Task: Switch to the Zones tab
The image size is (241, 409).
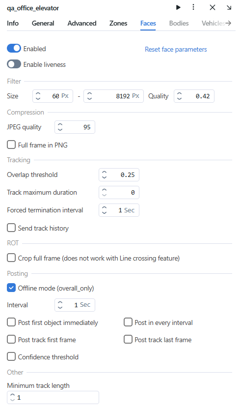Action: click(118, 23)
